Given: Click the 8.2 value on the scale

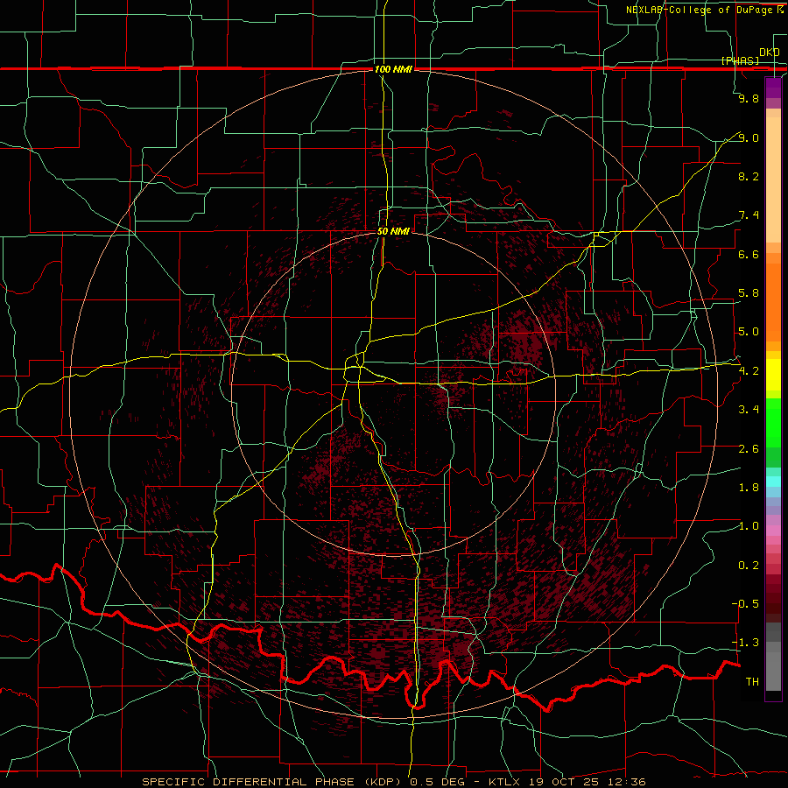Looking at the screenshot, I should [749, 176].
